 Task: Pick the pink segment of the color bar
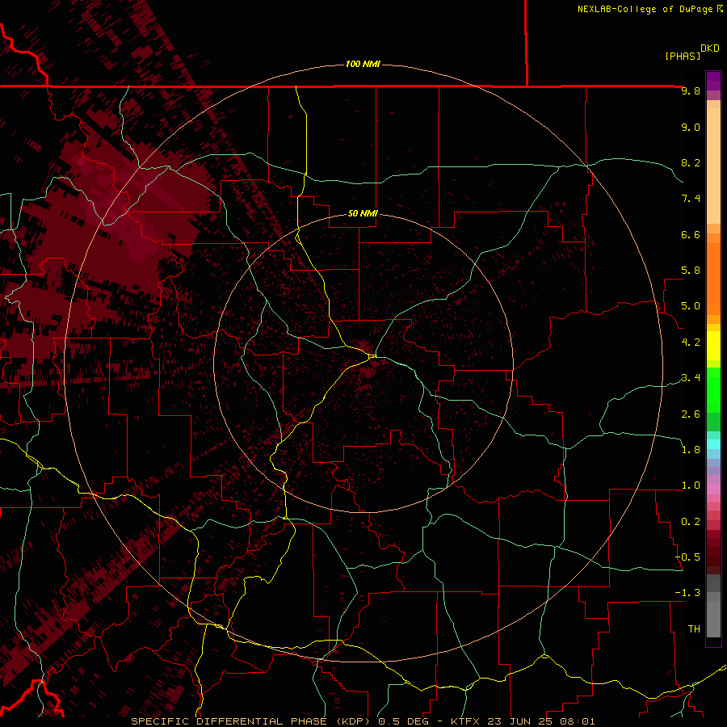(x=713, y=490)
